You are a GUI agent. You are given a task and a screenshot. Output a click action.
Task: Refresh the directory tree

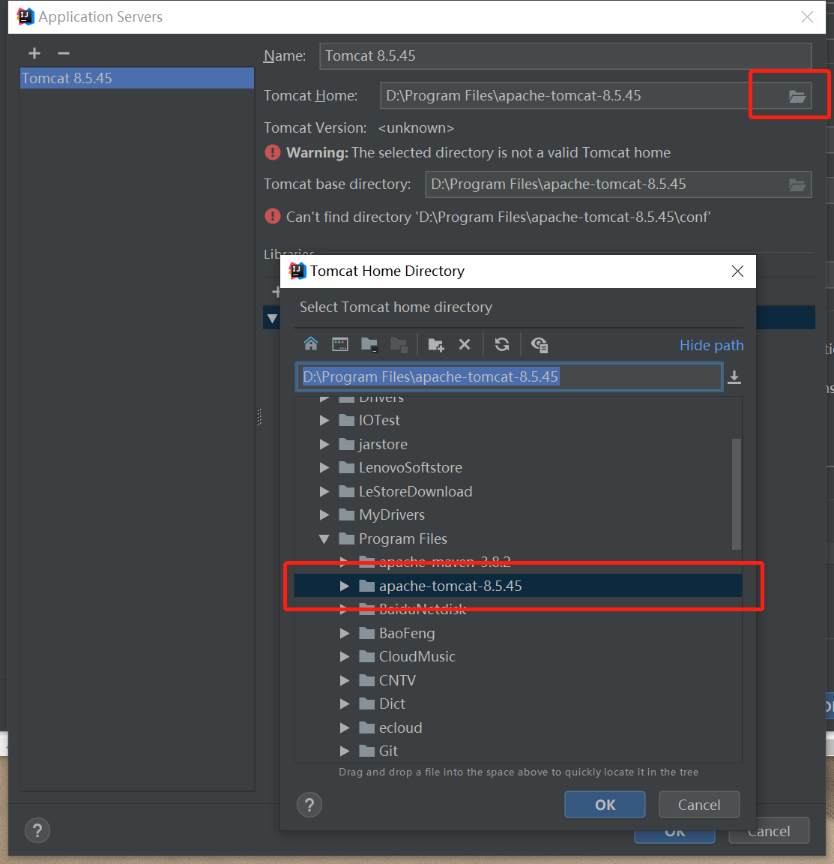point(502,344)
